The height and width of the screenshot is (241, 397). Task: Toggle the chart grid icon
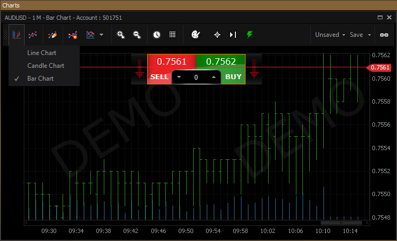pos(173,35)
